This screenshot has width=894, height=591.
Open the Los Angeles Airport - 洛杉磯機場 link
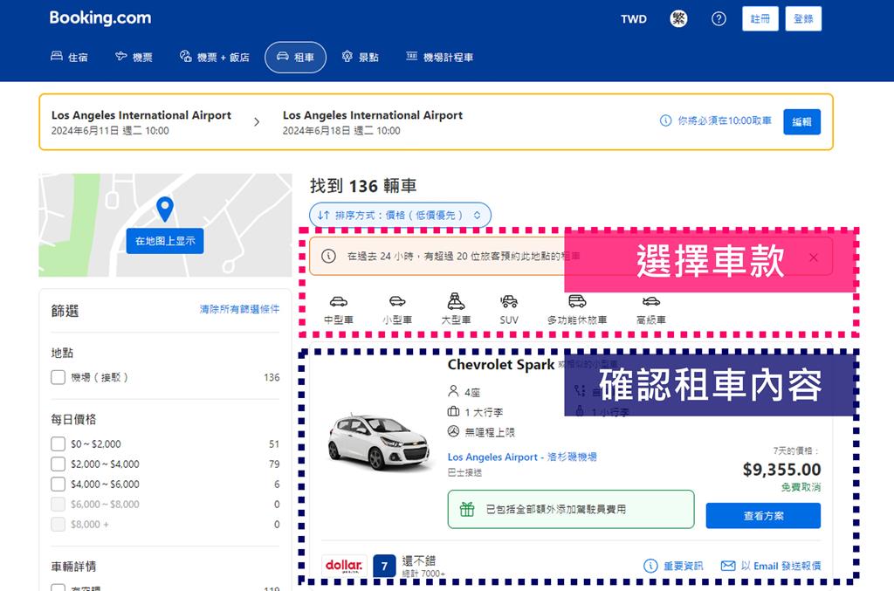[x=522, y=457]
